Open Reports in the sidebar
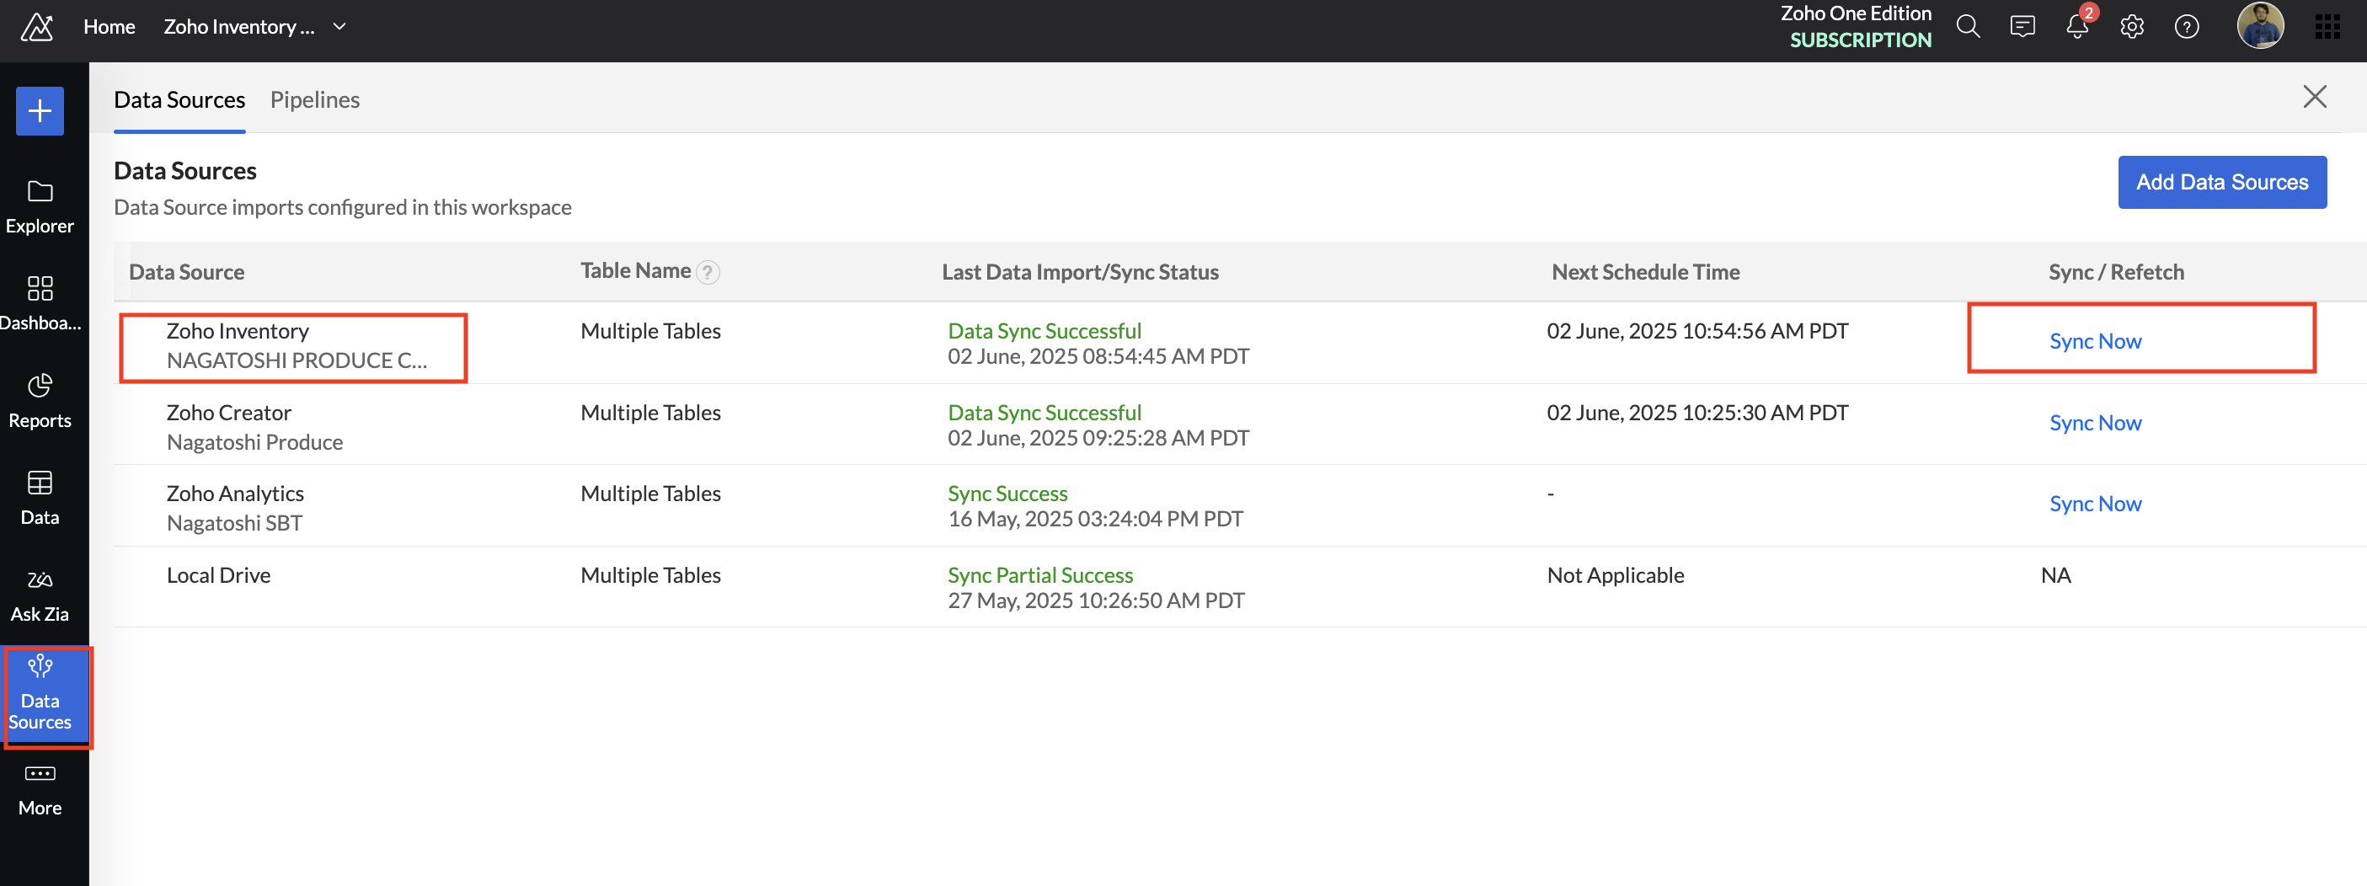Viewport: 2367px width, 886px height. [40, 401]
